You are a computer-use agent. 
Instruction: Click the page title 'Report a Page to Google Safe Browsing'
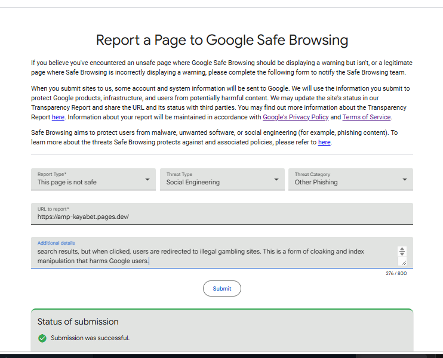(221, 40)
